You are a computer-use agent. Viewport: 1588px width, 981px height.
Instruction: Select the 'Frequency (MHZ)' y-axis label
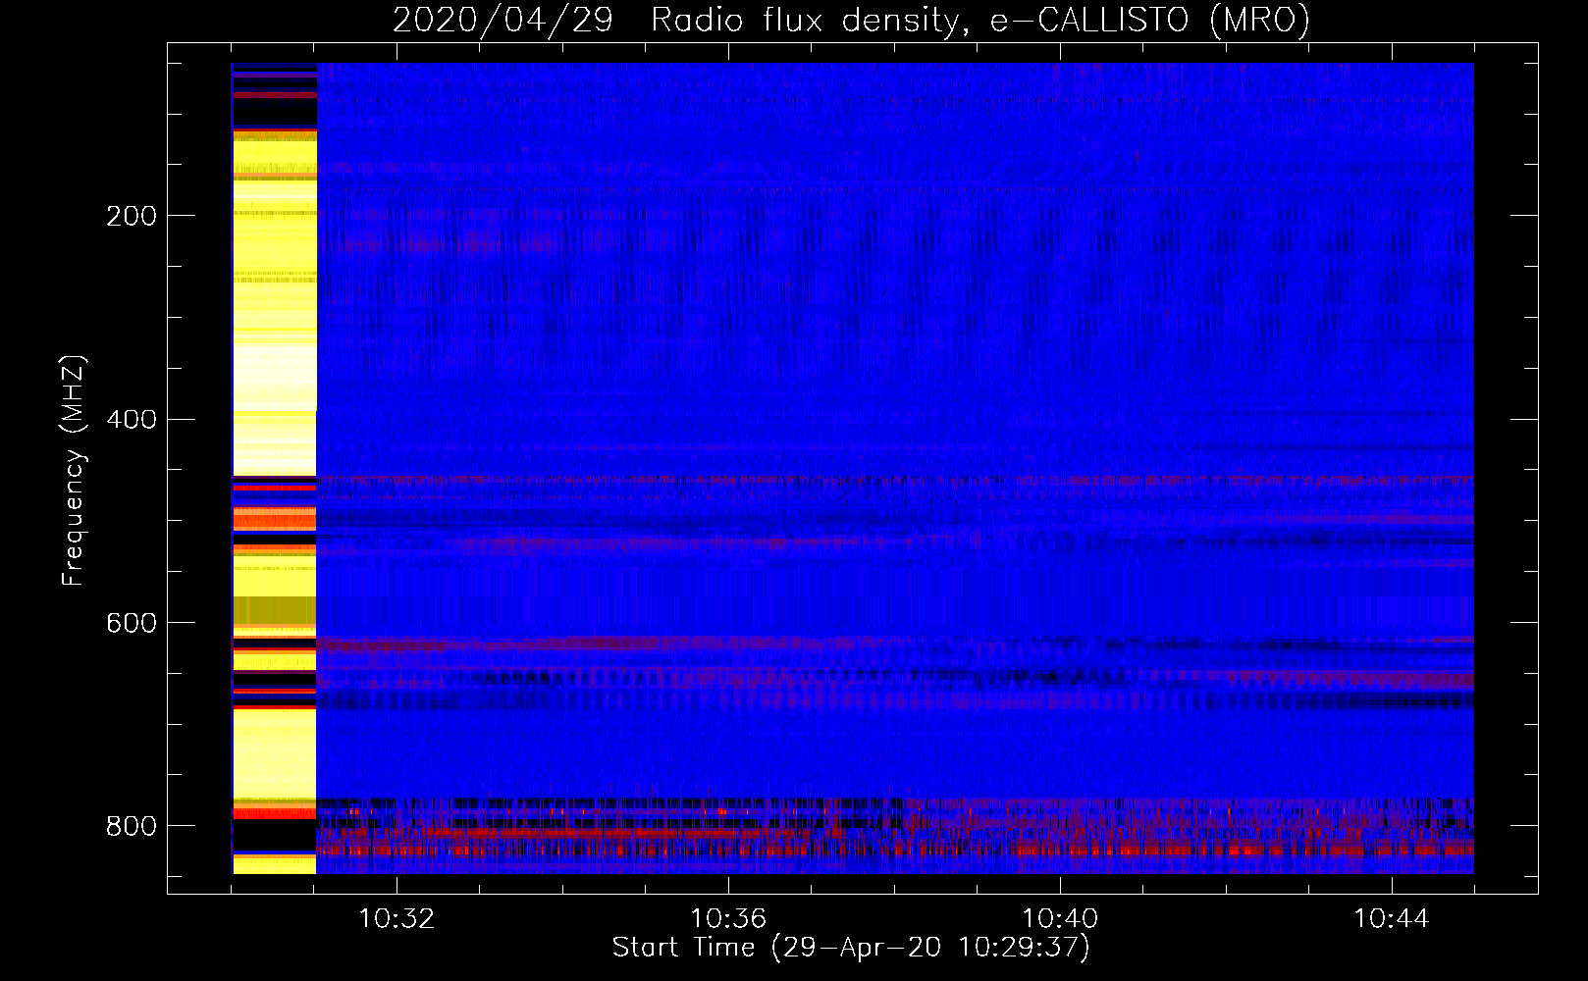tap(74, 471)
